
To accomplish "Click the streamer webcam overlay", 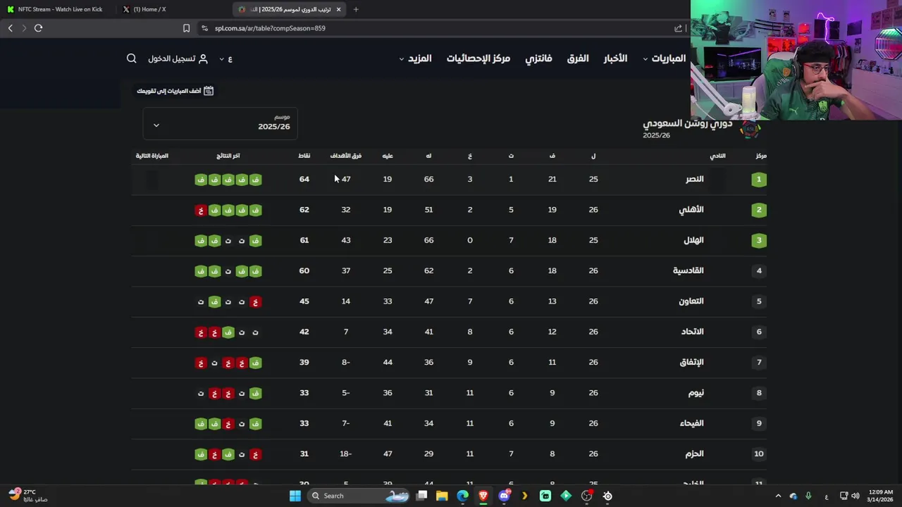I will click(x=796, y=60).
